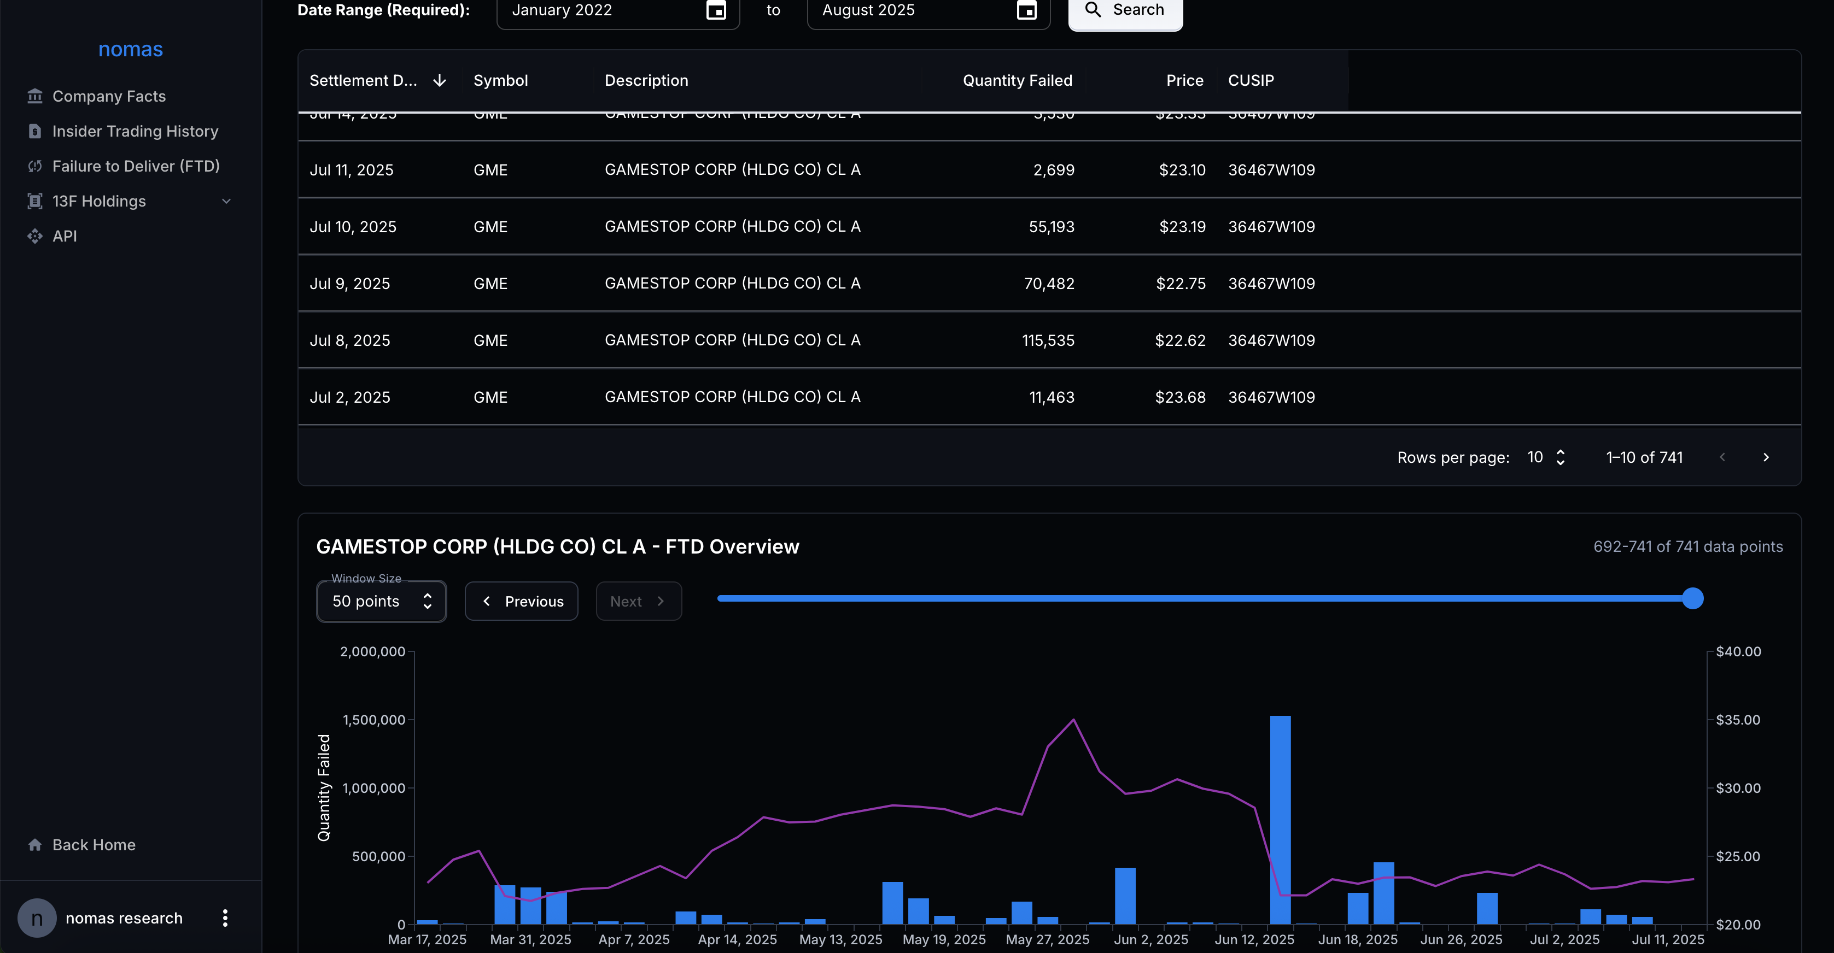Click the 692-741 of 741 data points label
This screenshot has height=953, width=1834.
click(1688, 546)
